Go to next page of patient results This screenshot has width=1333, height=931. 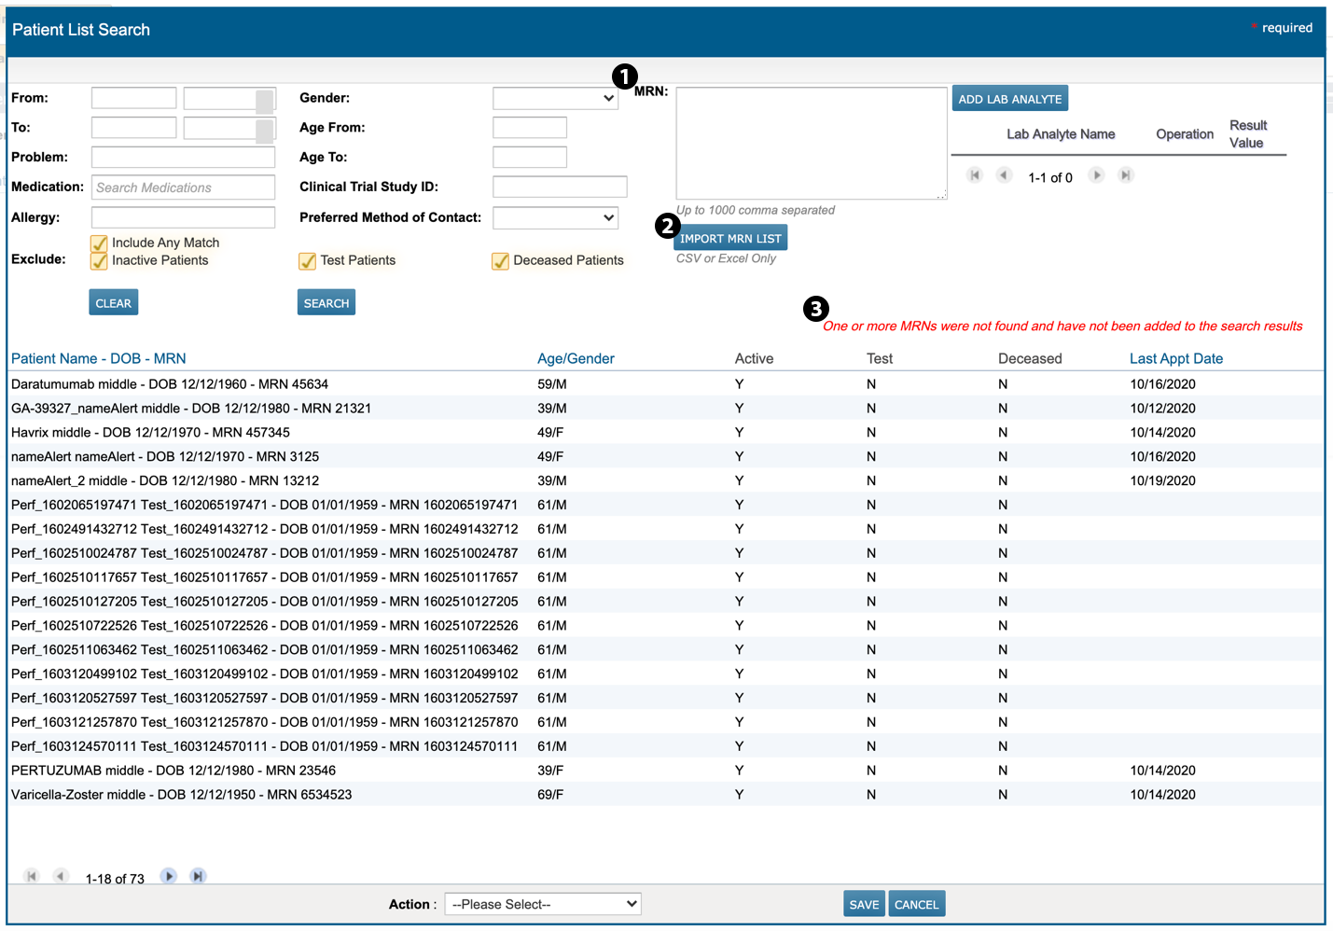pos(168,876)
